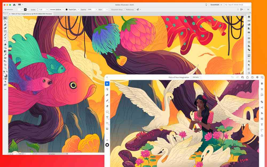Open the zoom level dropdown in status bar
This screenshot has width=267, height=167.
pyautogui.click(x=17, y=154)
